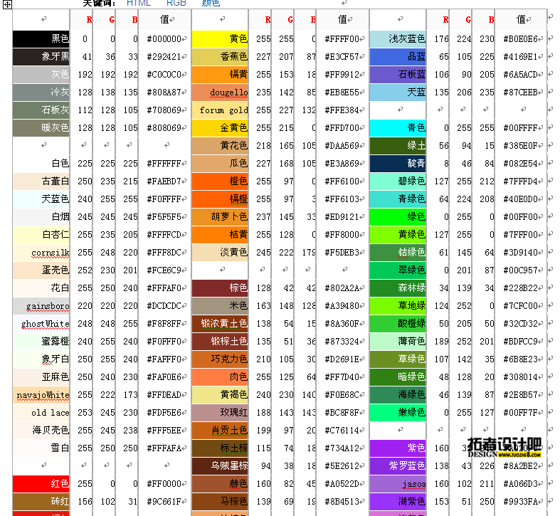Select the 马棕色 color swatch

tap(220, 502)
